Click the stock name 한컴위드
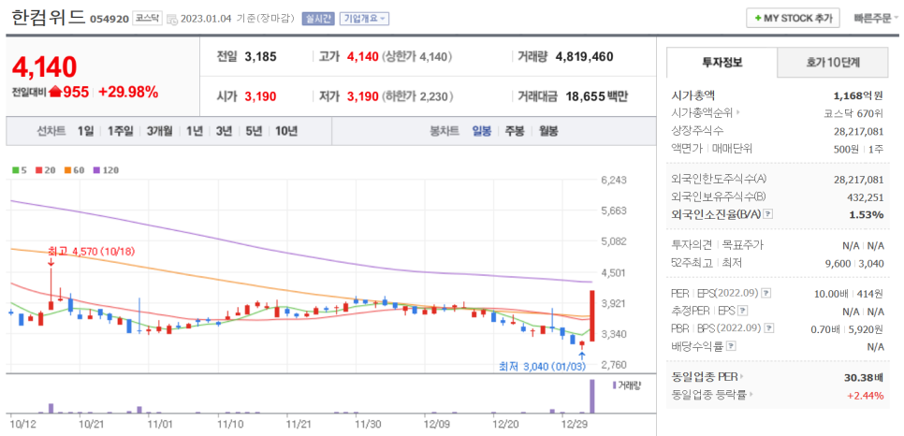Image resolution: width=904 pixels, height=436 pixels. pos(48,17)
